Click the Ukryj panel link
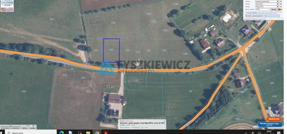Image resolution: width=287 pixels, height=134 pixels. tap(248, 19)
